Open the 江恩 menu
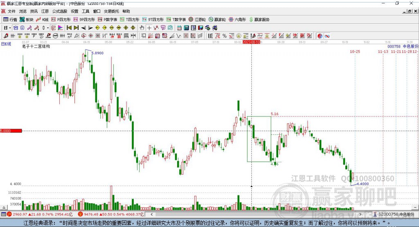 click(x=45, y=11)
